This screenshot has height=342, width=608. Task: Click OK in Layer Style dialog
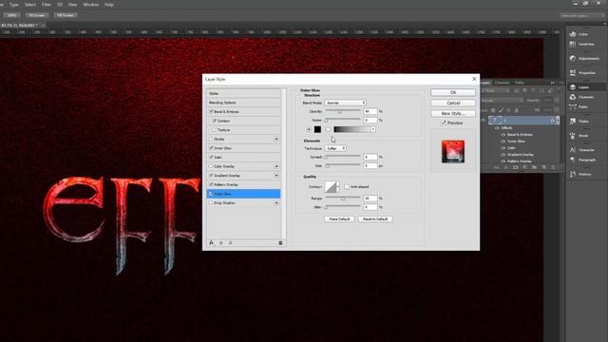(x=453, y=93)
